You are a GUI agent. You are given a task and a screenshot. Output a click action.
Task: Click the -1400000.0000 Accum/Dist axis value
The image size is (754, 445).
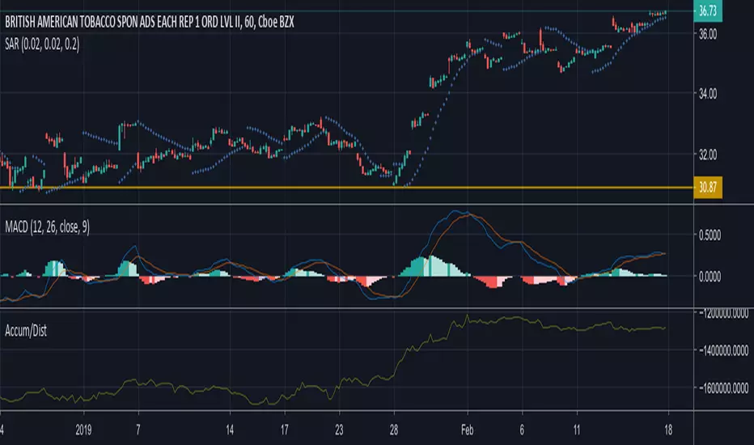pos(724,350)
